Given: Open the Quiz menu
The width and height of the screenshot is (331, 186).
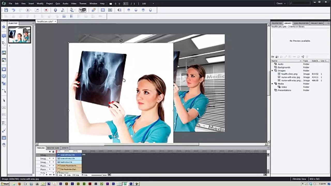Looking at the screenshot, I should (58, 4).
